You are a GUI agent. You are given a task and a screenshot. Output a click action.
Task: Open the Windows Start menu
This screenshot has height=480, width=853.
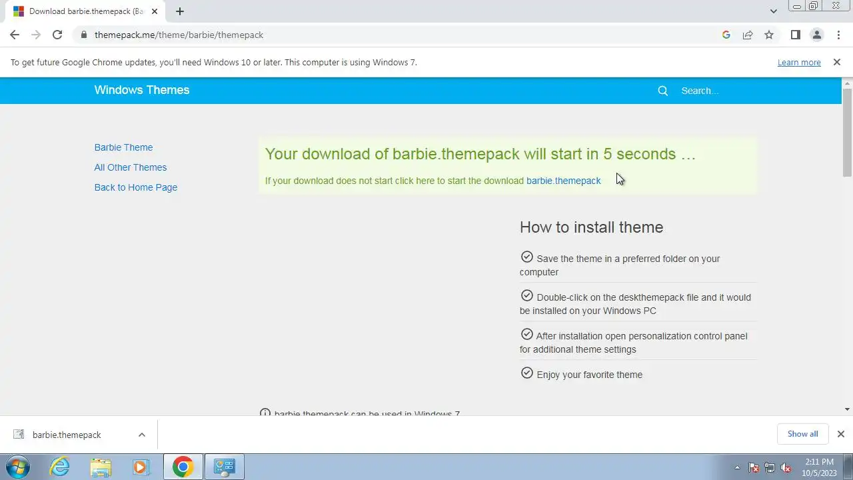pyautogui.click(x=17, y=467)
